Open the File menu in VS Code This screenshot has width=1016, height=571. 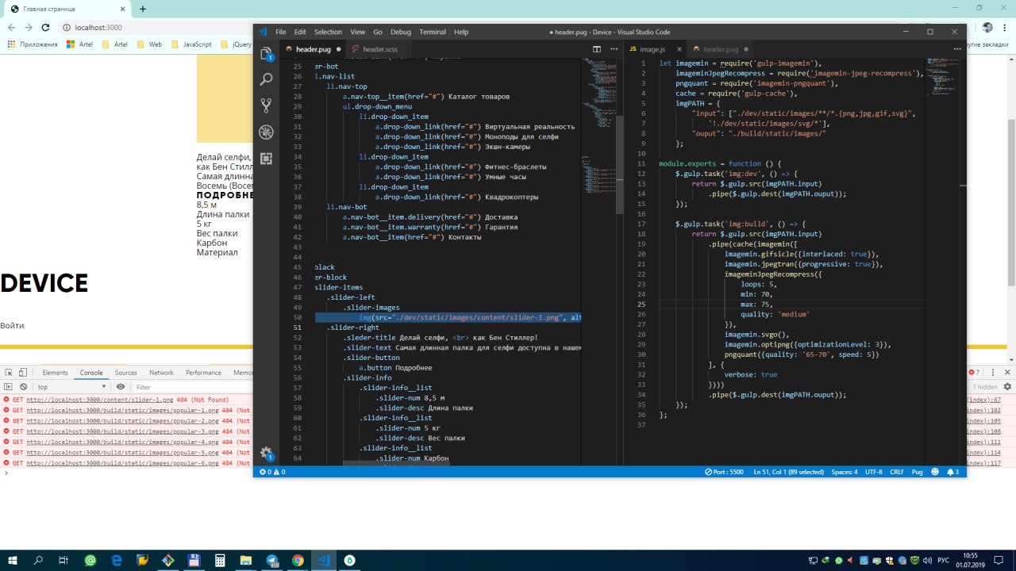click(280, 32)
